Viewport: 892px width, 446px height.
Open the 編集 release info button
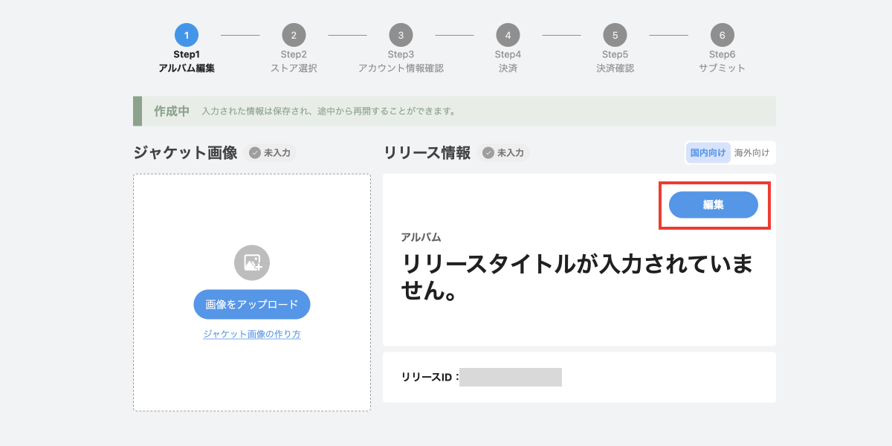[714, 205]
